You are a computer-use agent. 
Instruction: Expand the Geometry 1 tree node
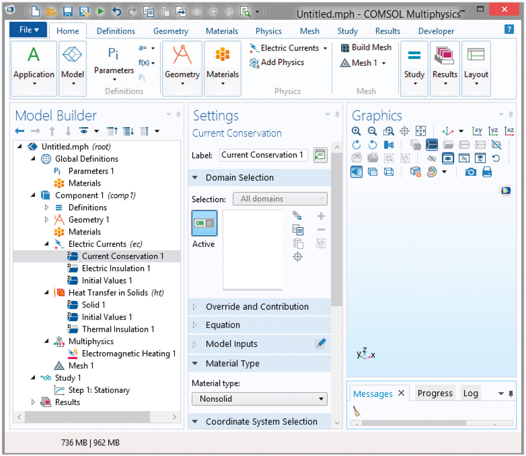tap(46, 220)
